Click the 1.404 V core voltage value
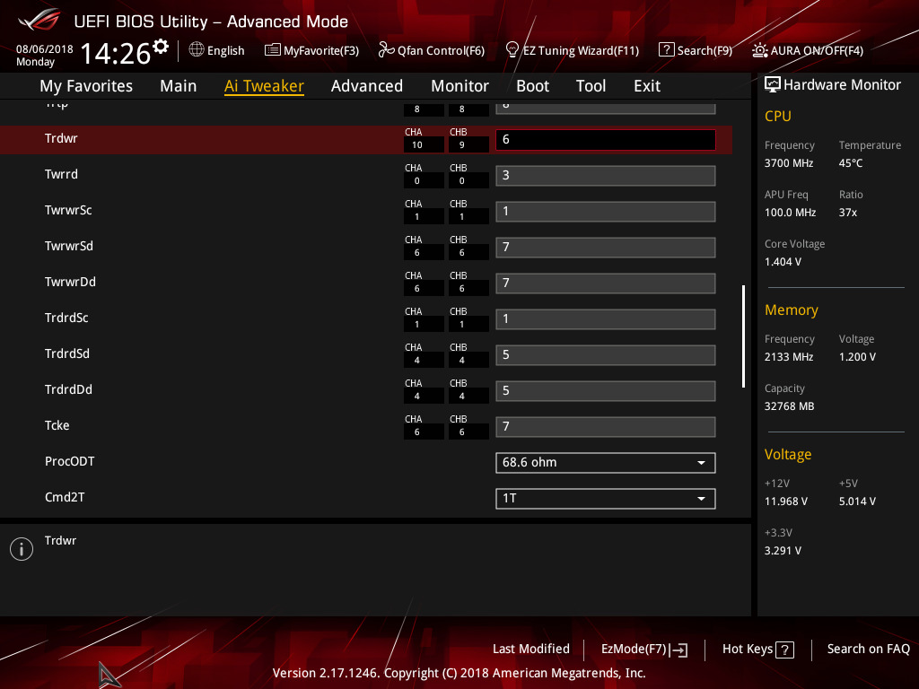Screen dimensions: 919x689 pyautogui.click(x=783, y=262)
